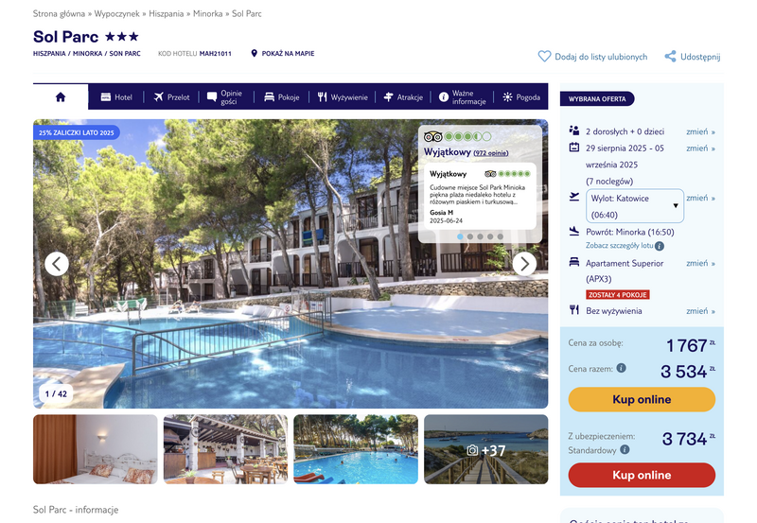The image size is (757, 523).
Task: Click the share icon near Udostępnij
Action: click(670, 57)
